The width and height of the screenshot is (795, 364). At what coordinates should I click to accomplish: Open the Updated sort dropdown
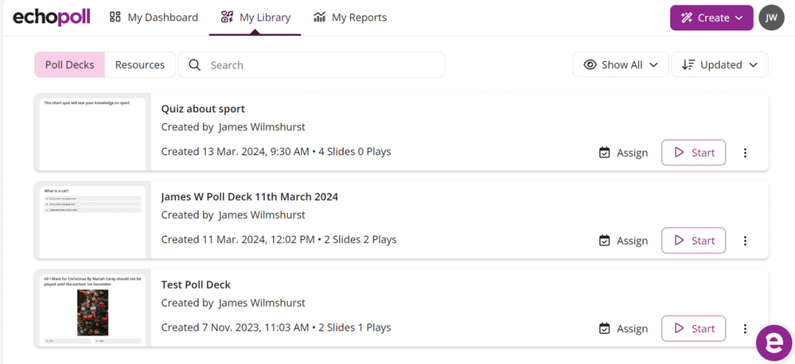[720, 65]
